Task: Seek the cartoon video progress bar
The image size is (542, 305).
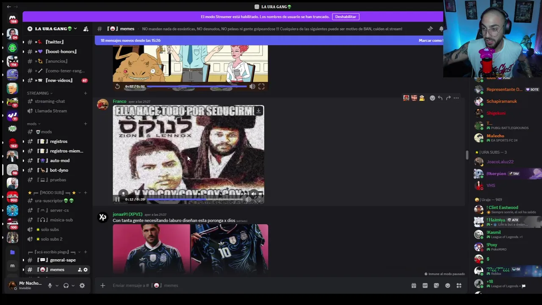Action: coord(196,86)
